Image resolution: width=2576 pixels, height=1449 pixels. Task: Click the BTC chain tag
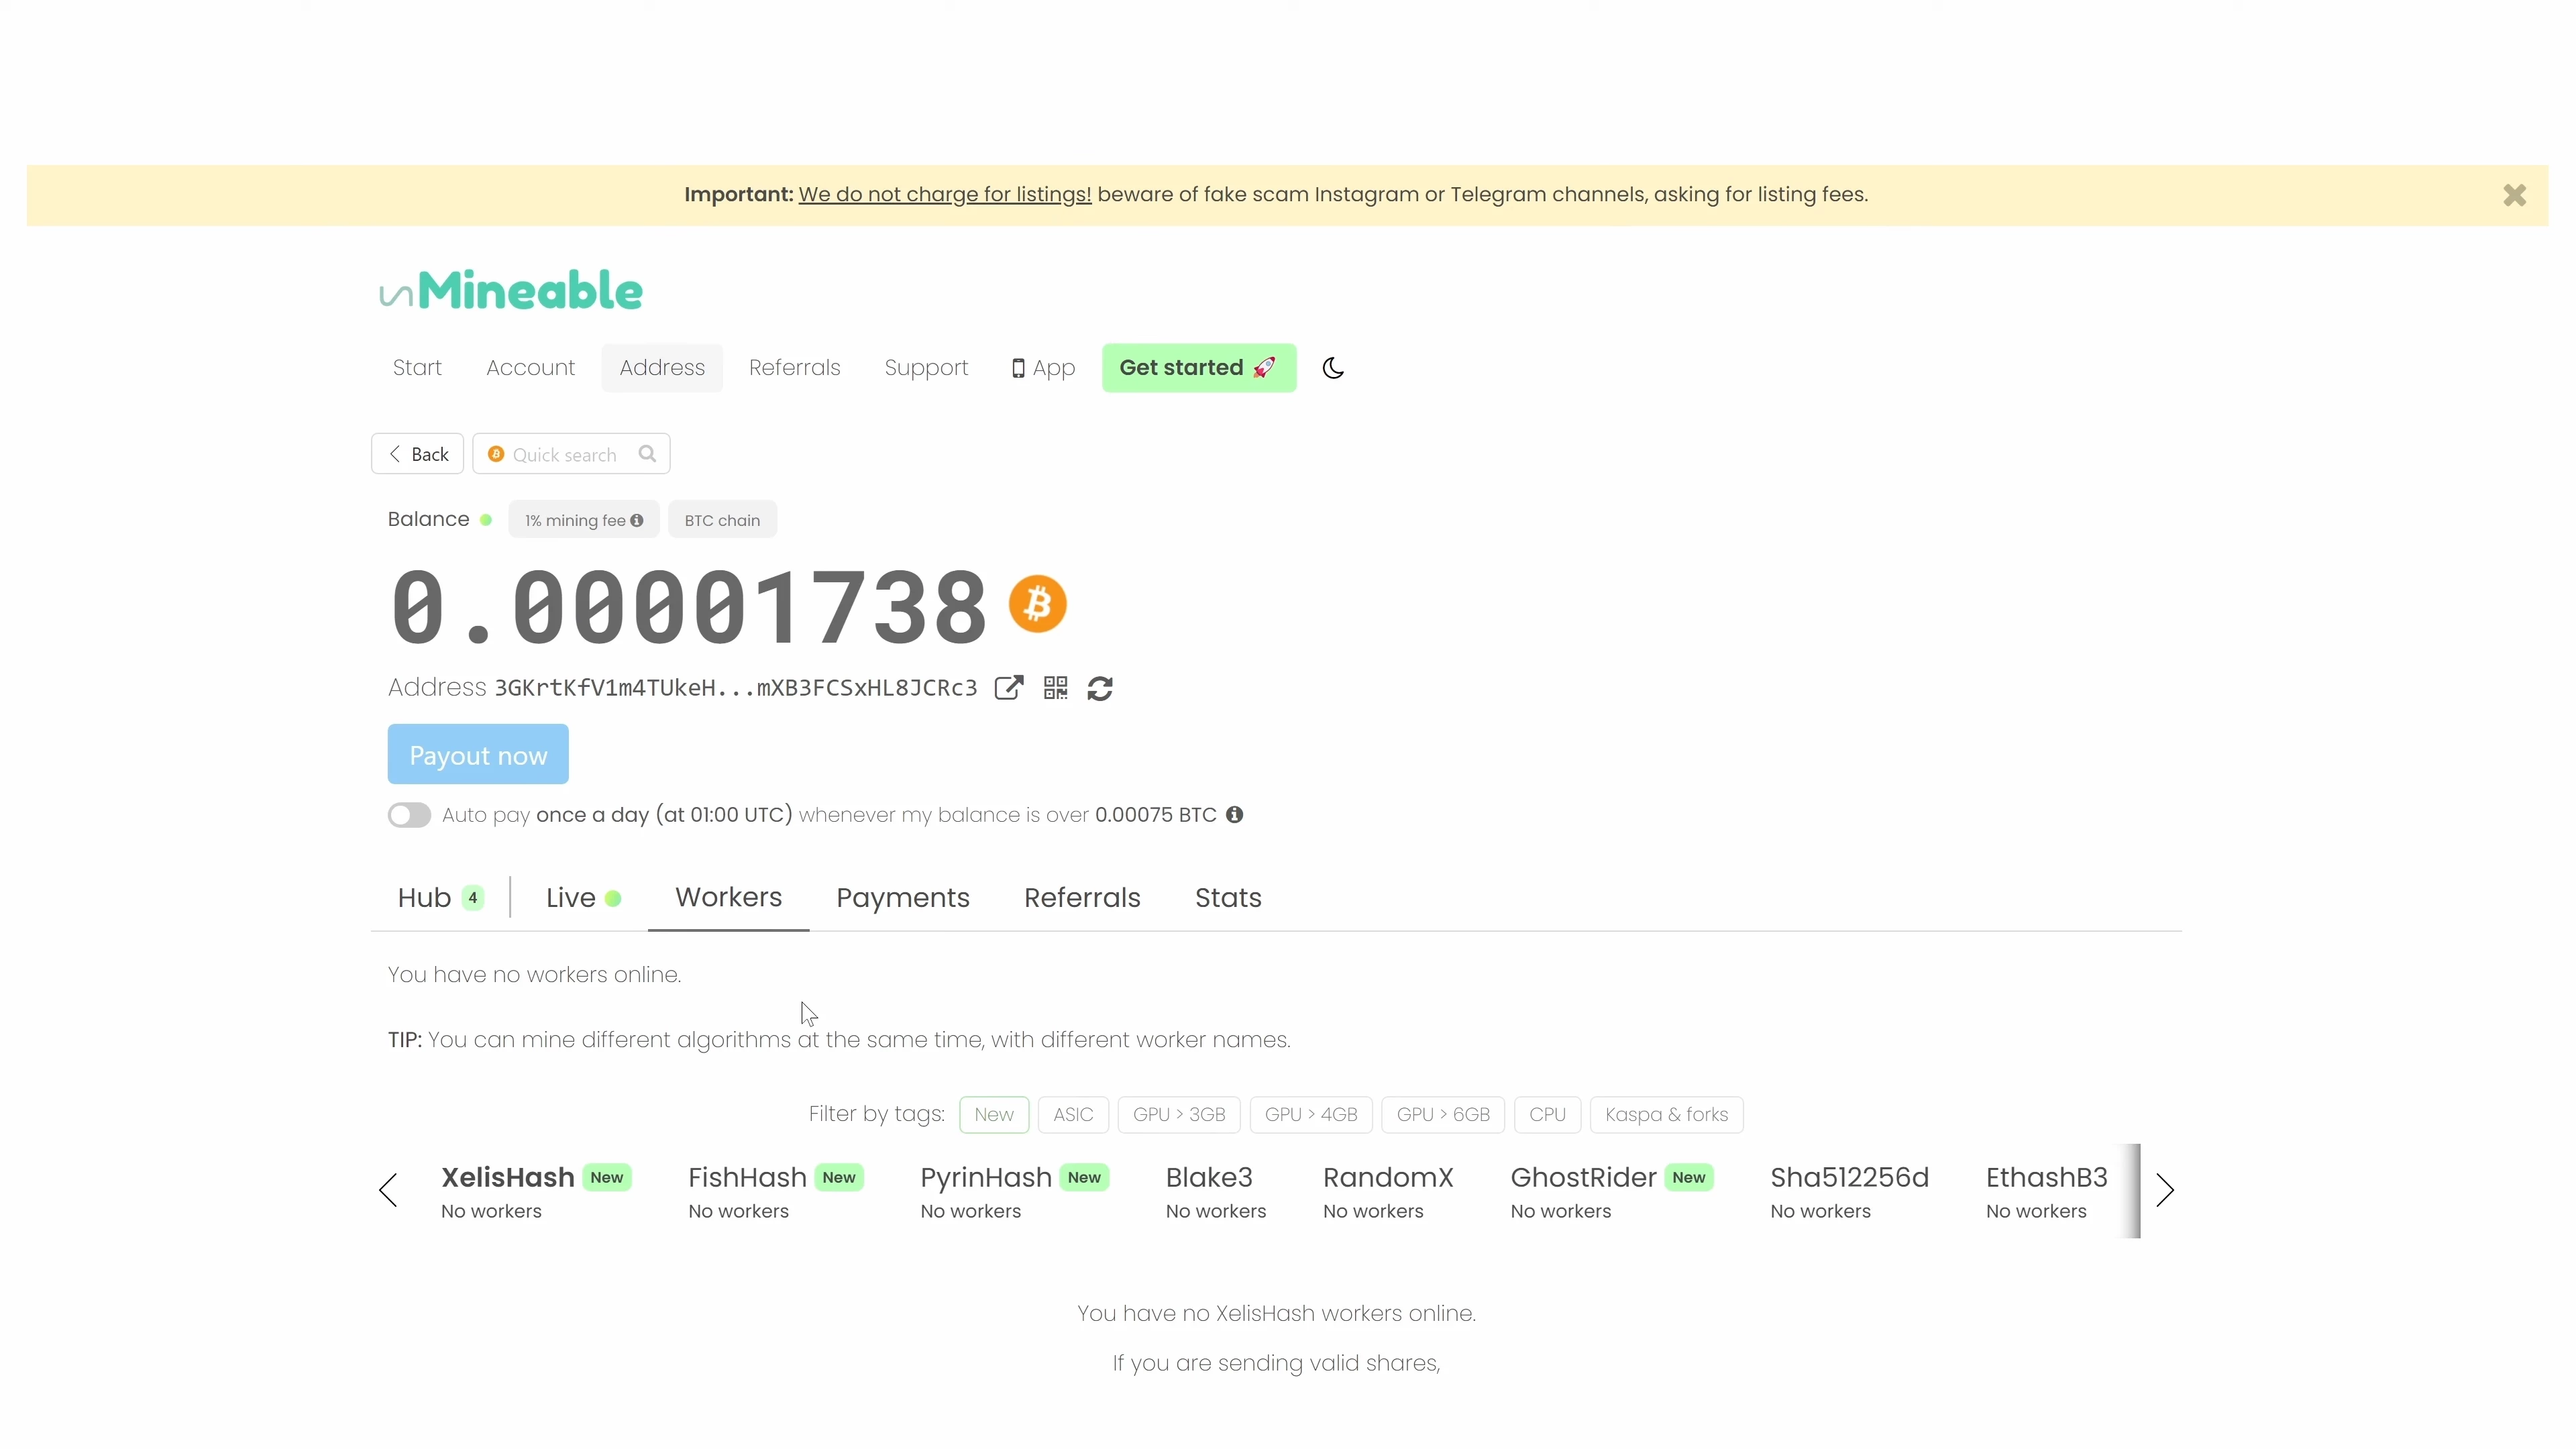coord(722,520)
